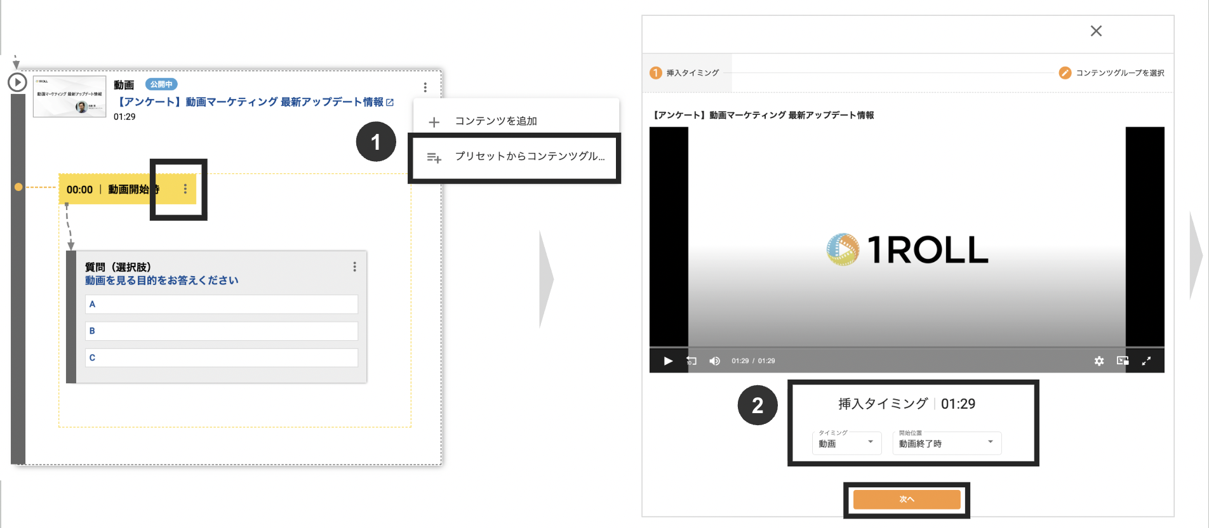Click the orange 次へ button
Viewport: 1209px width, 528px height.
[907, 499]
